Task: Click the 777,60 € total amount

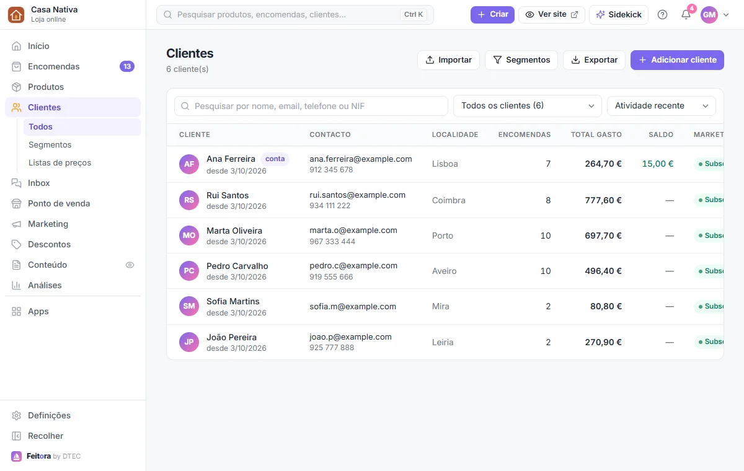Action: coord(603,200)
